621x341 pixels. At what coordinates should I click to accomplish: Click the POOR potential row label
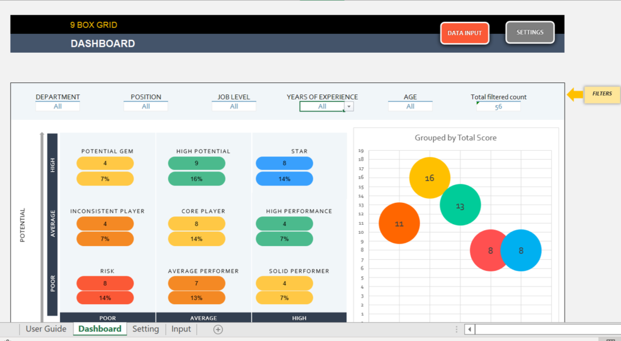pyautogui.click(x=52, y=283)
